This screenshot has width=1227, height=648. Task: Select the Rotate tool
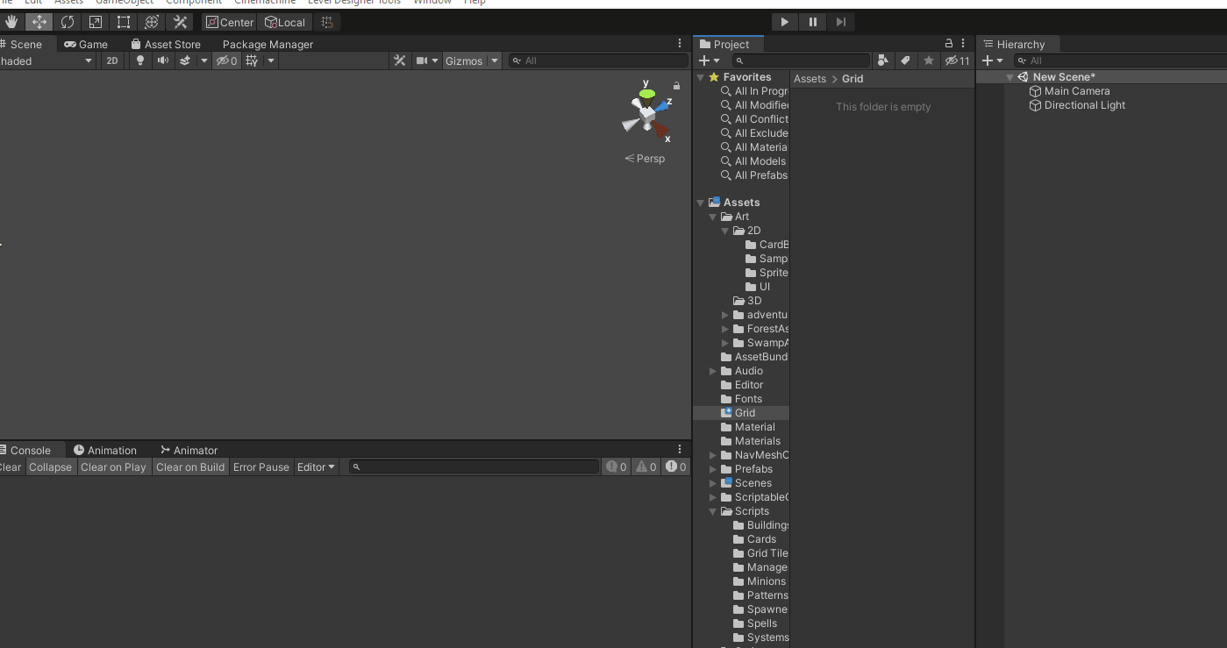(68, 22)
